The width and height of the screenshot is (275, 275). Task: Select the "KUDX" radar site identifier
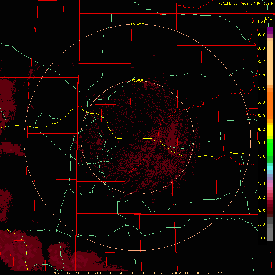coord(177,273)
